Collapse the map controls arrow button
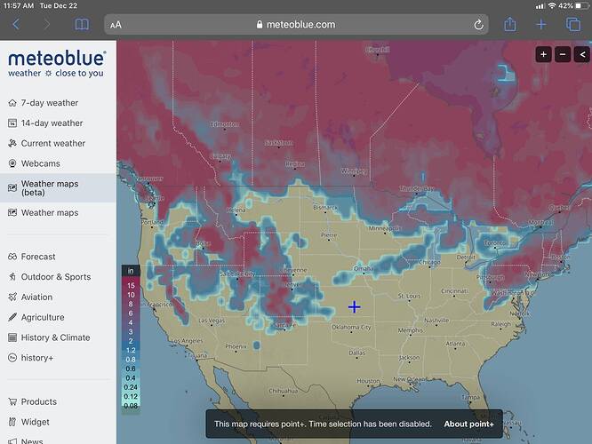 pos(582,55)
